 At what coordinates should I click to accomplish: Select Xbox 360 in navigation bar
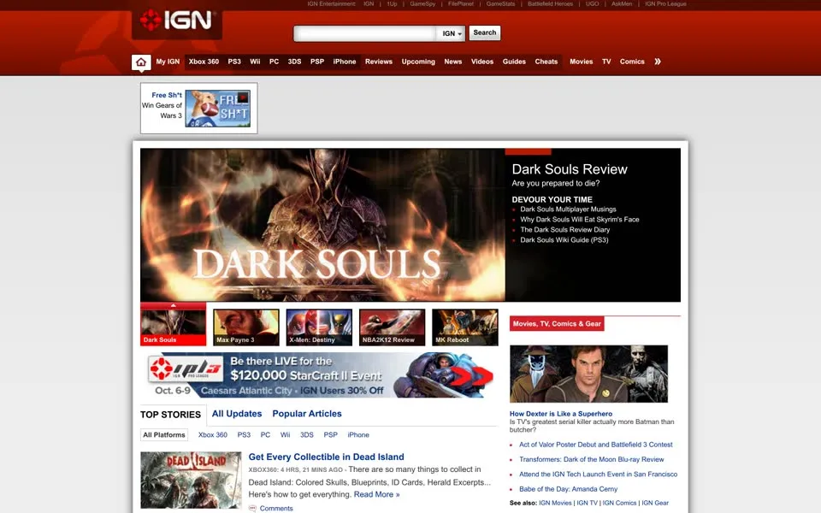tap(204, 62)
